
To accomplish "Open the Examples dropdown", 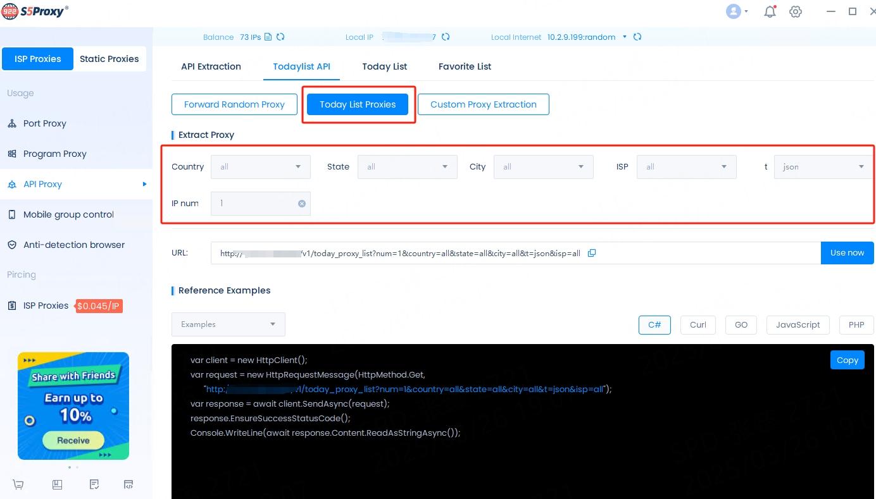I will (x=228, y=324).
